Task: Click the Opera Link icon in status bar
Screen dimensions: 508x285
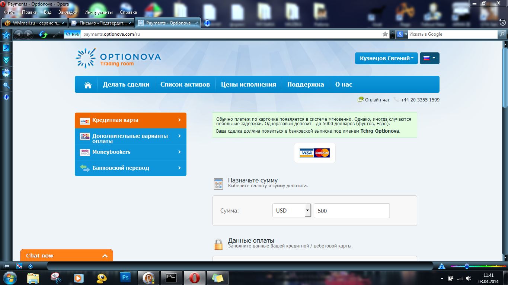Action: [x=442, y=266]
